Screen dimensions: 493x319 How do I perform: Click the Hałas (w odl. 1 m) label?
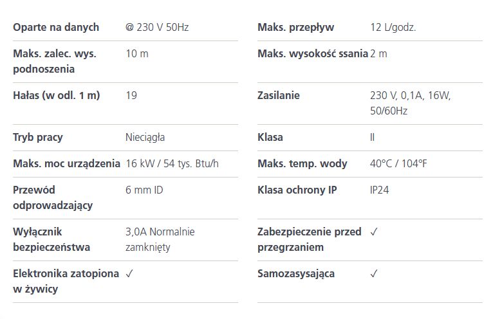click(x=56, y=96)
